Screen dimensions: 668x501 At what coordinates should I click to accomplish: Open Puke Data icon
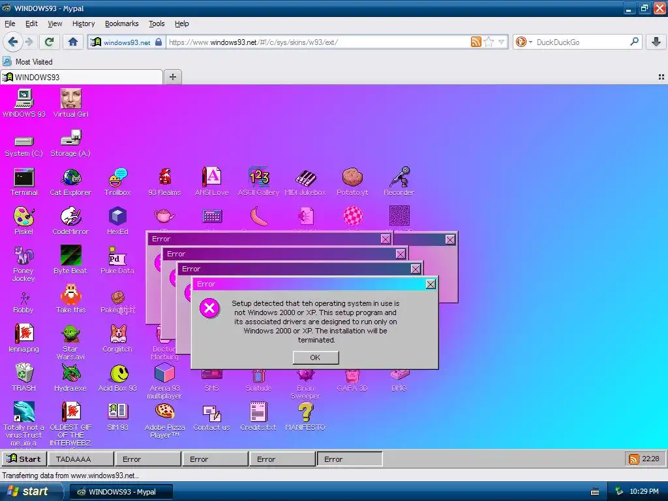click(x=117, y=260)
